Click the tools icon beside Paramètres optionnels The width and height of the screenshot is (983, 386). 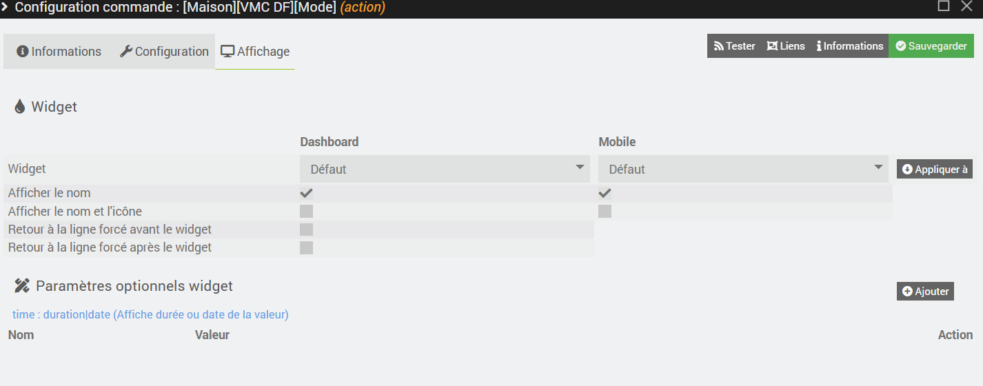pyautogui.click(x=22, y=286)
